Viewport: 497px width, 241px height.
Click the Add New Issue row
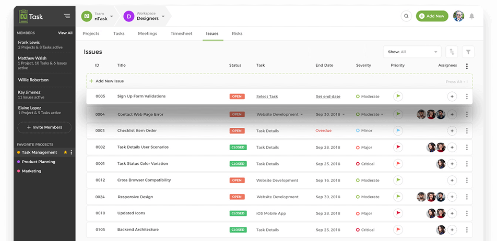(110, 81)
